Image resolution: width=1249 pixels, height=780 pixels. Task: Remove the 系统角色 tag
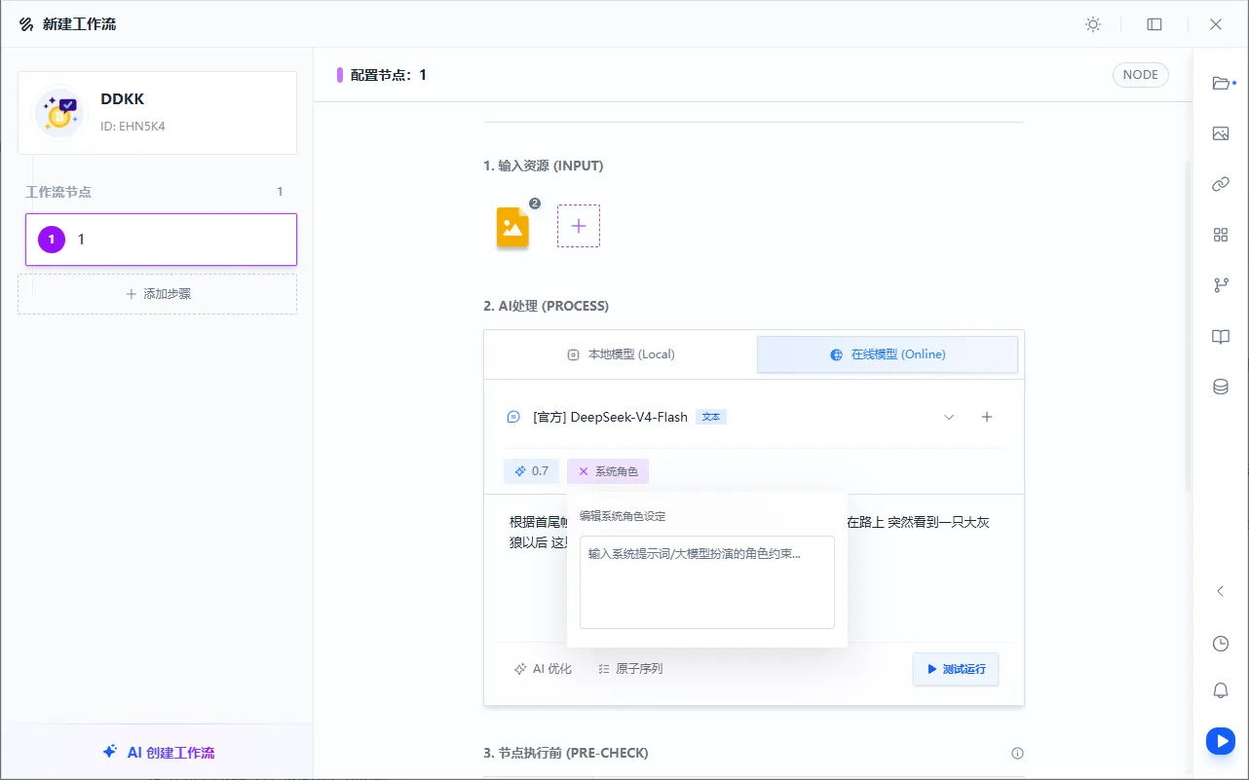tap(584, 471)
